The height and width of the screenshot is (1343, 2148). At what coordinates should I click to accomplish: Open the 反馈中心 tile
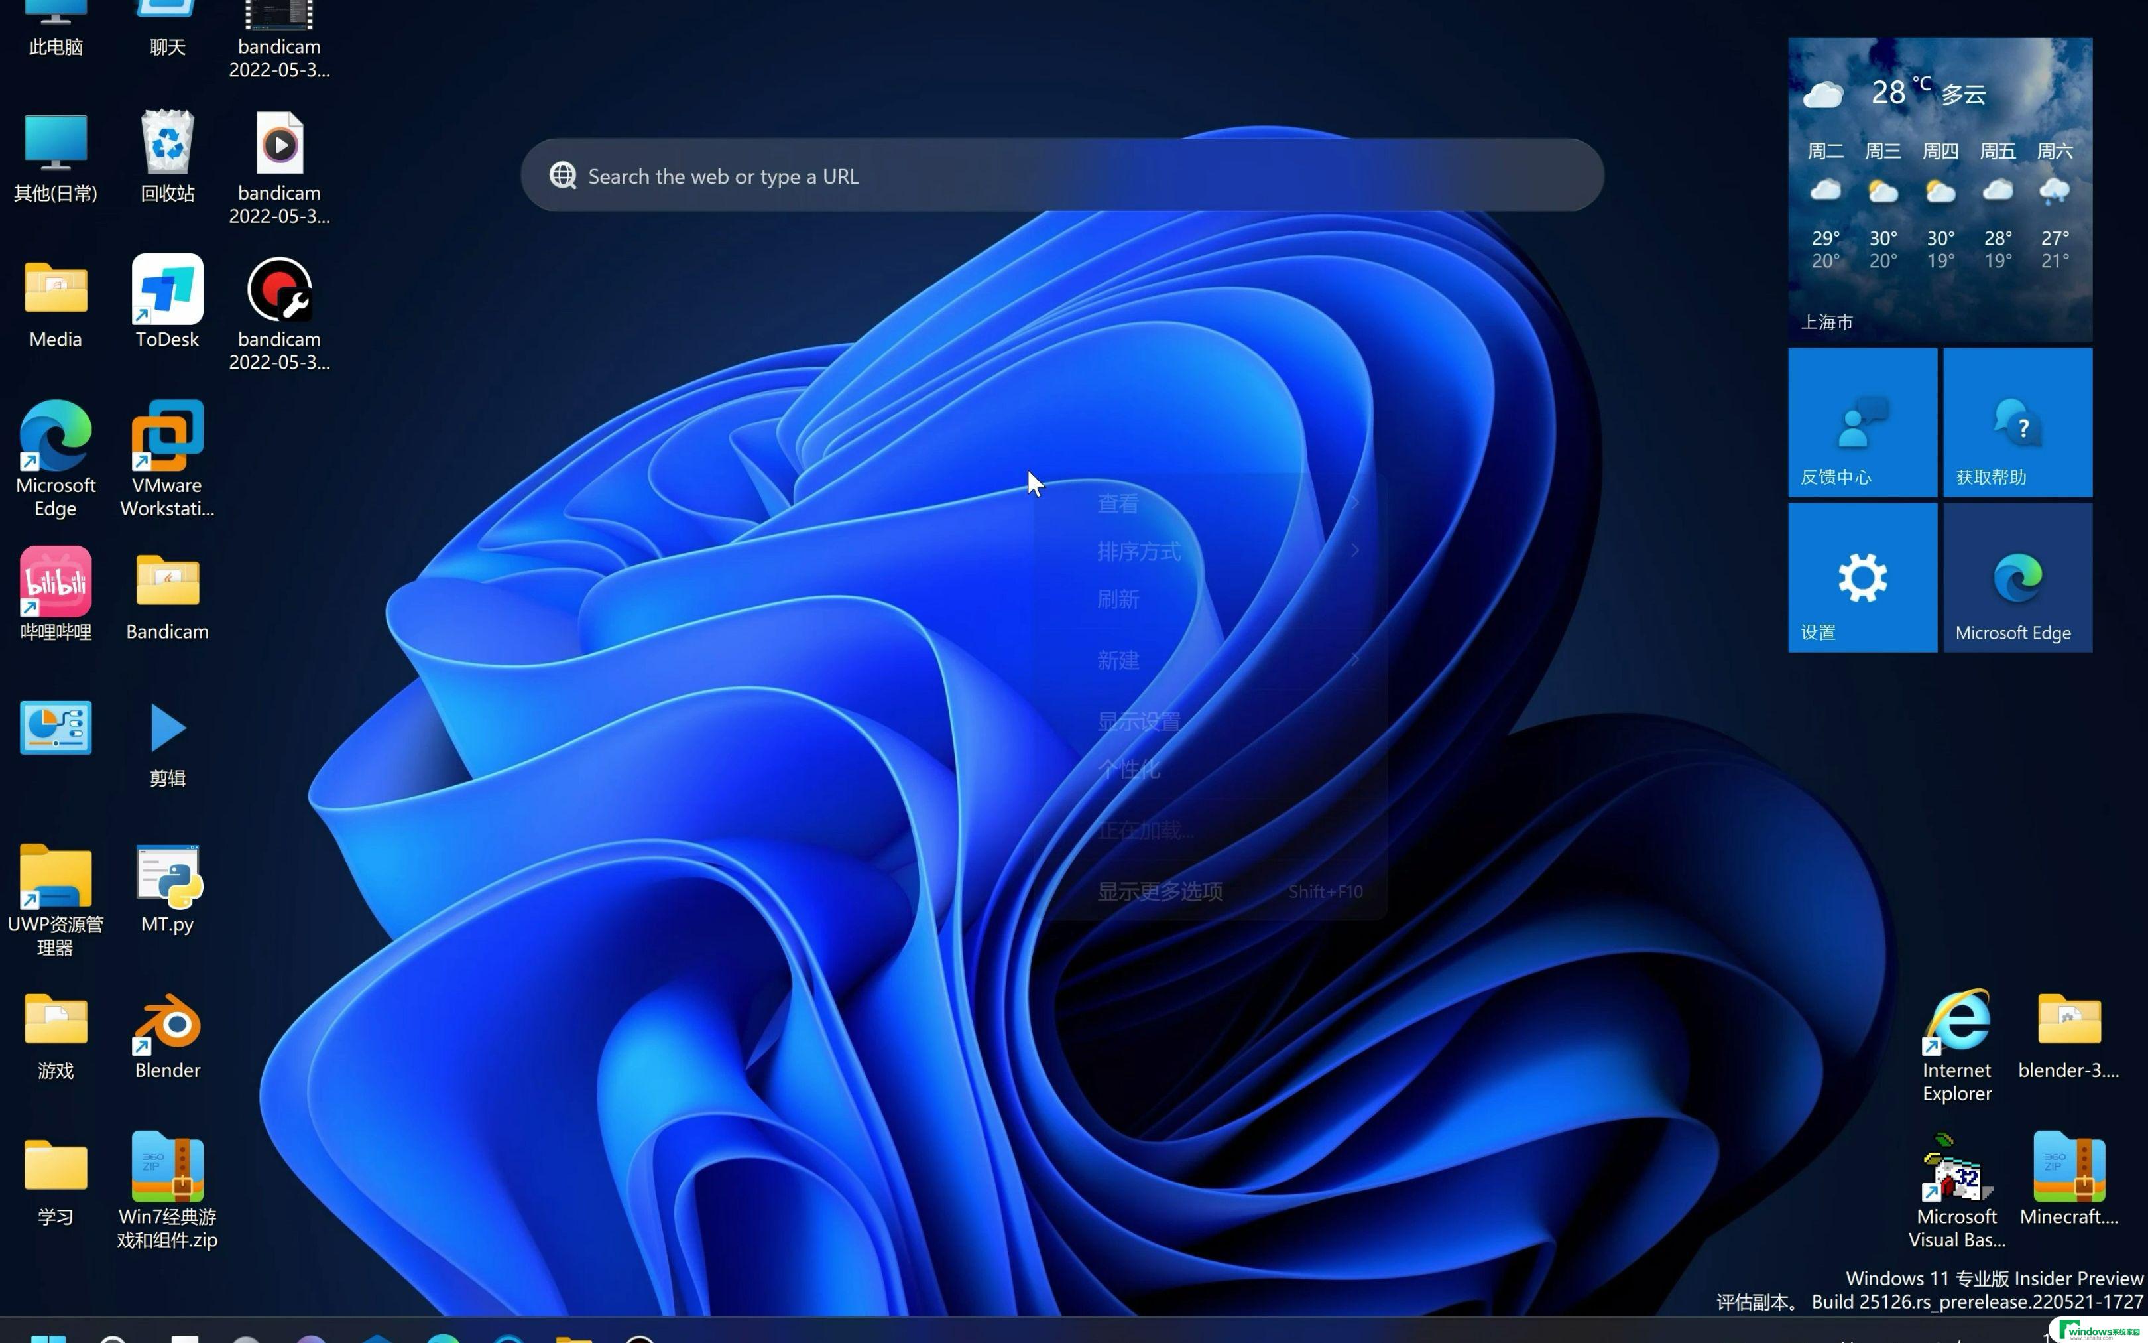click(1862, 422)
